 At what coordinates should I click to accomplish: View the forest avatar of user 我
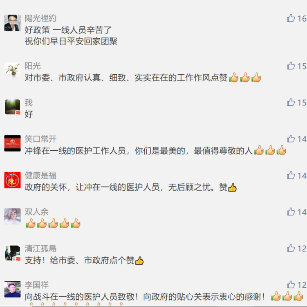point(12,107)
